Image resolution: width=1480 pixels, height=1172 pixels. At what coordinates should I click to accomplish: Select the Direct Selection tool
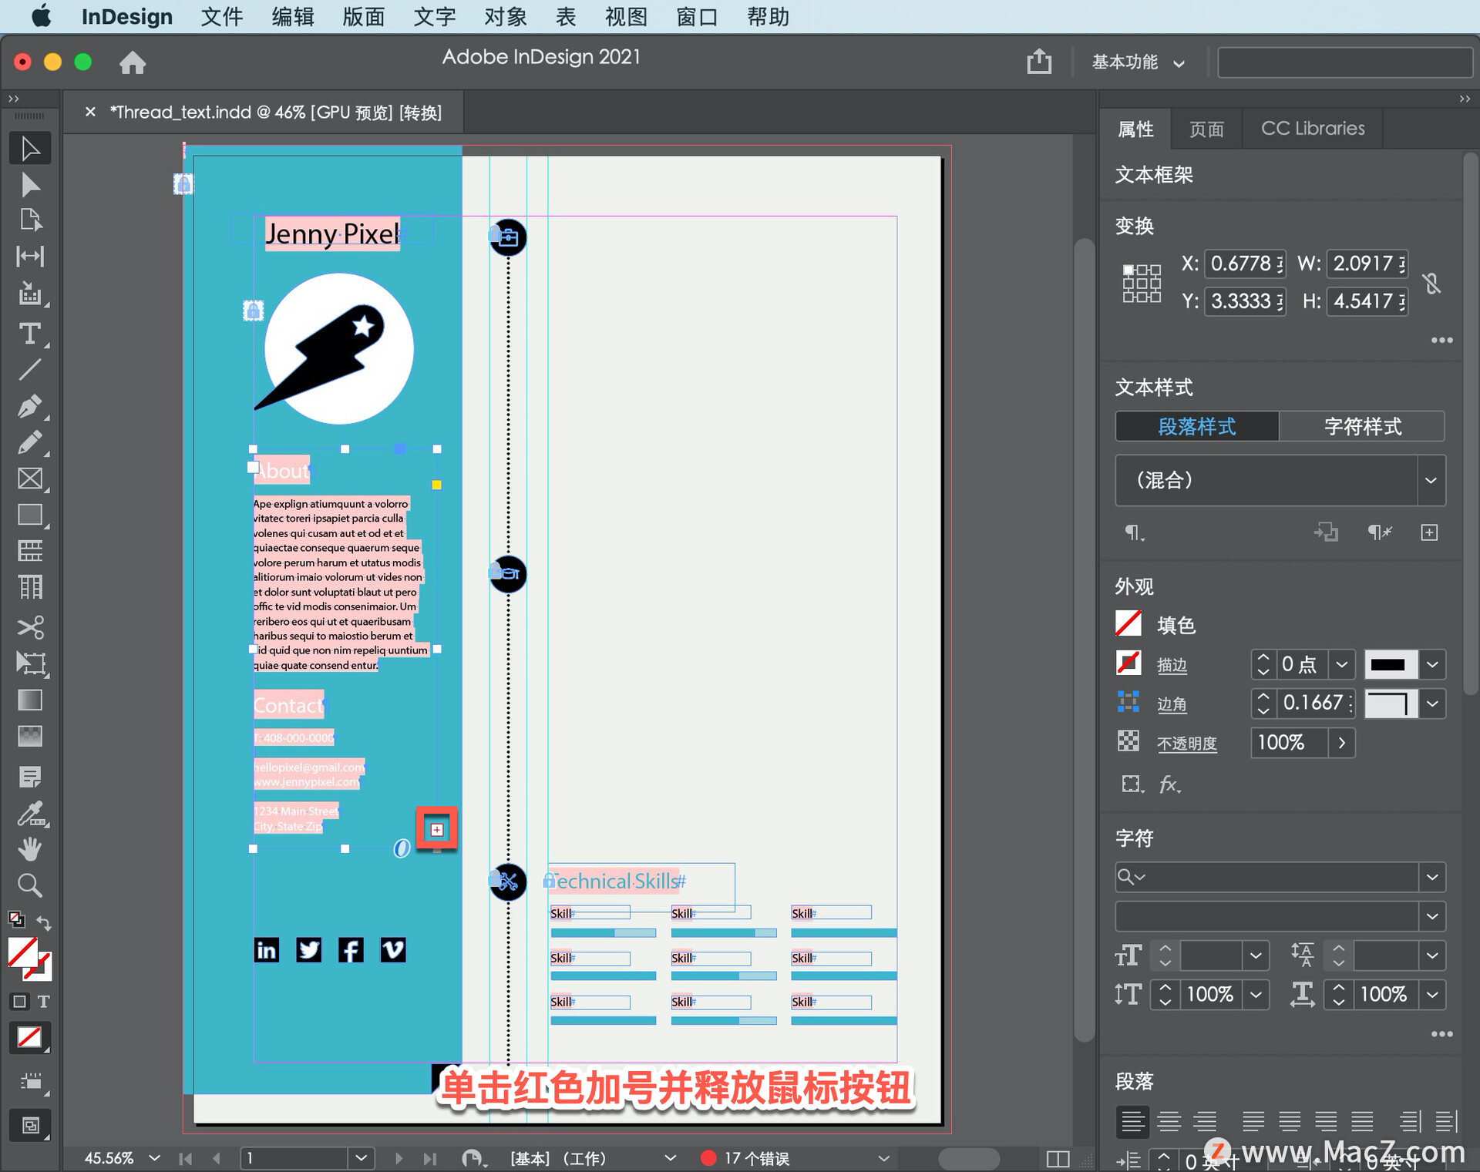point(30,185)
